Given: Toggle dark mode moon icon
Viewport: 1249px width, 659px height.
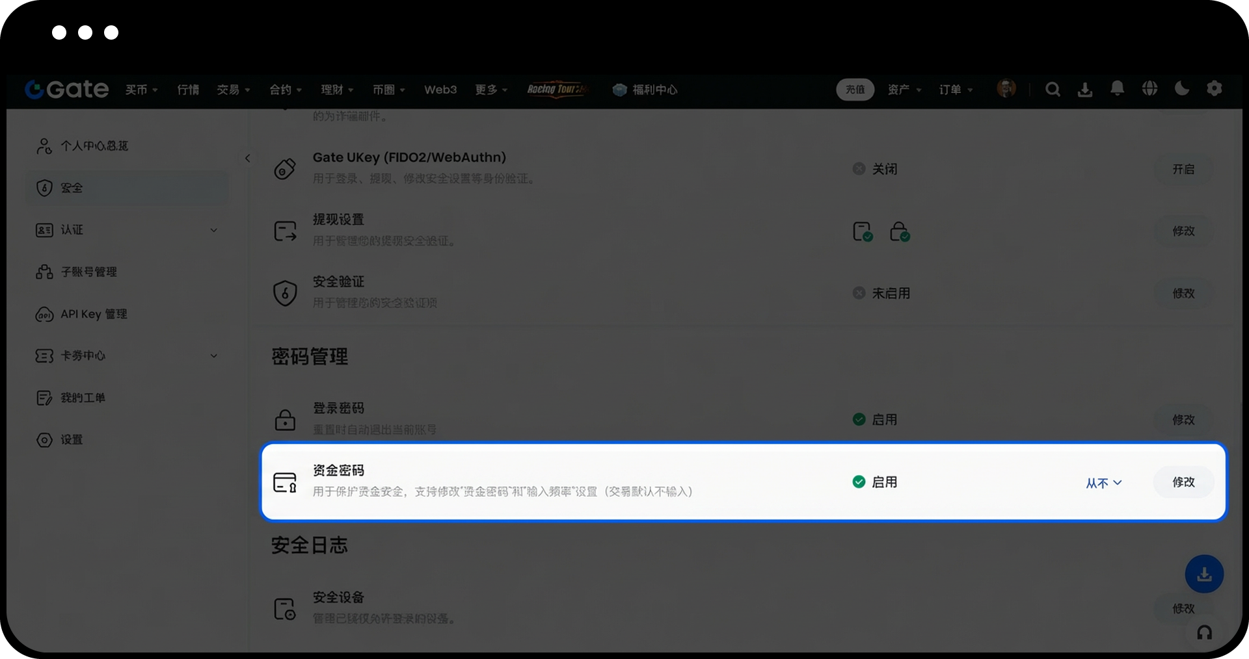Looking at the screenshot, I should point(1182,89).
